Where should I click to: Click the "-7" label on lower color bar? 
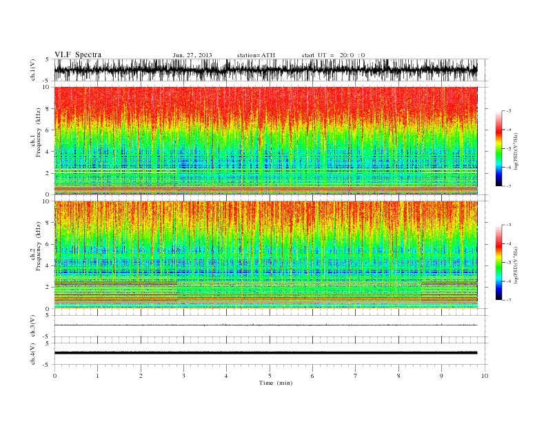(509, 300)
